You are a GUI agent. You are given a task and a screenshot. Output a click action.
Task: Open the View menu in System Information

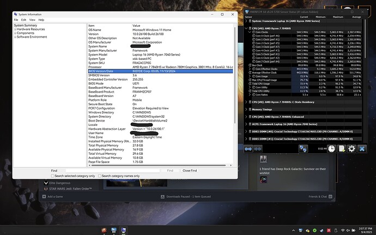pyautogui.click(x=32, y=20)
